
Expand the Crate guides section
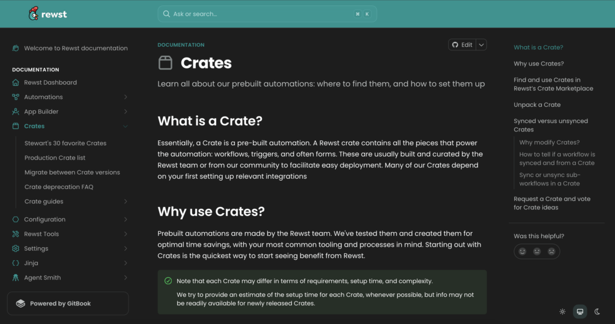[x=126, y=202]
